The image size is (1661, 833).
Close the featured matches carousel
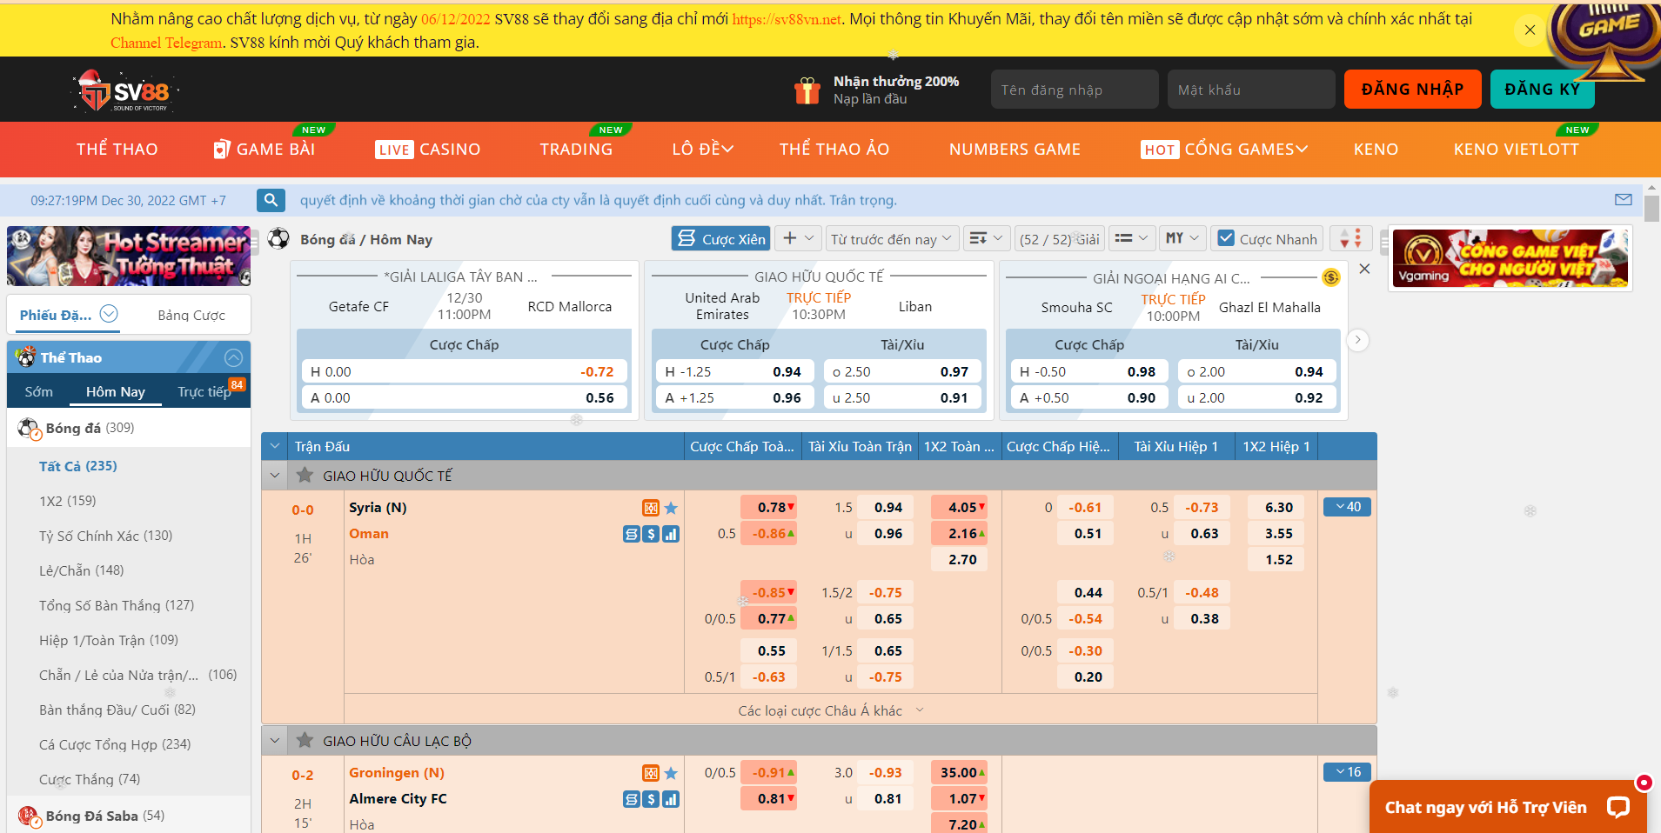point(1364,269)
